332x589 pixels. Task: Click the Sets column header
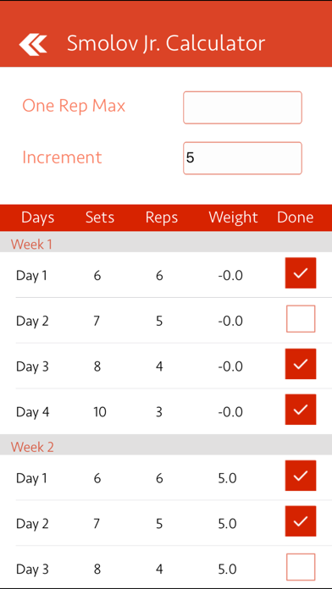[x=100, y=217]
